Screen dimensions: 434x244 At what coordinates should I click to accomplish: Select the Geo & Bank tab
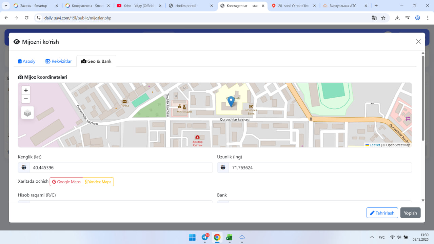coord(96,61)
